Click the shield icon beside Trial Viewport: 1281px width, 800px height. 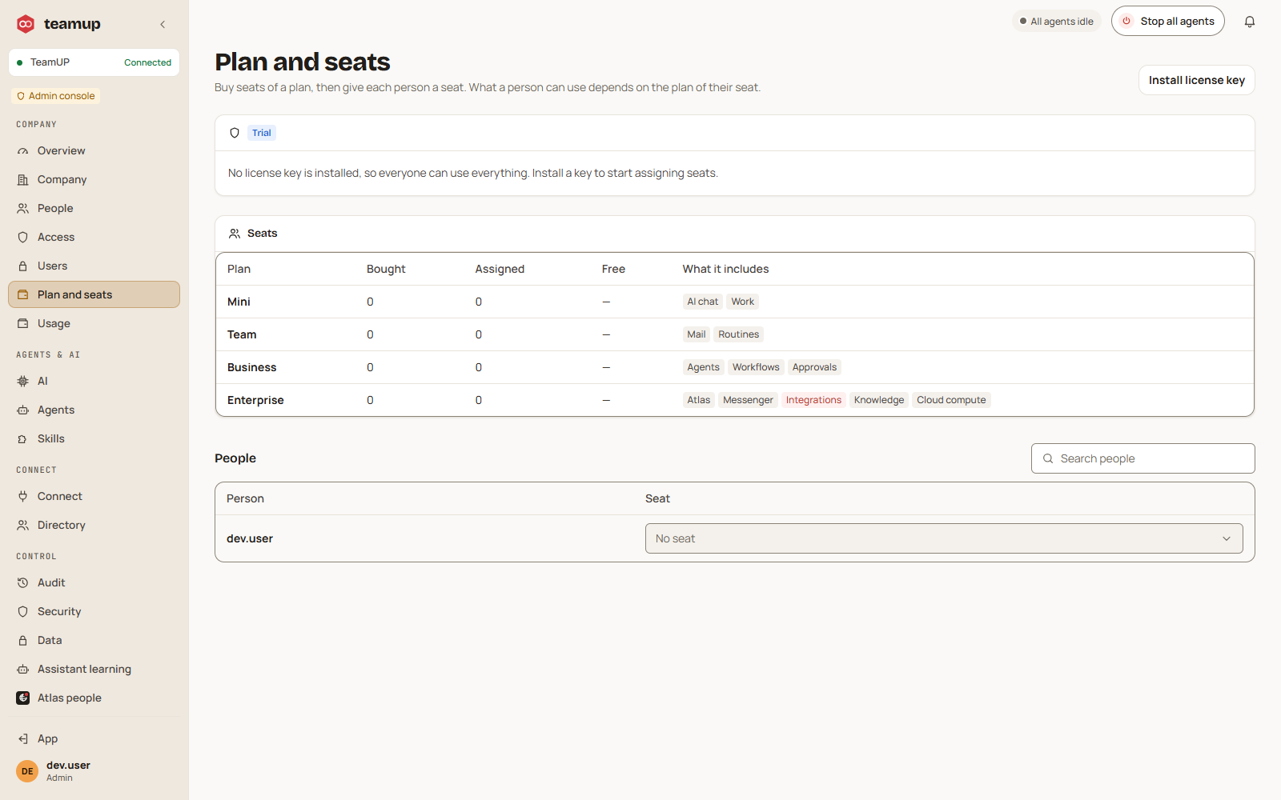235,133
